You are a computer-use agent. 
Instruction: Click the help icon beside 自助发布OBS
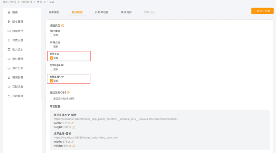pyautogui.click(x=68, y=92)
